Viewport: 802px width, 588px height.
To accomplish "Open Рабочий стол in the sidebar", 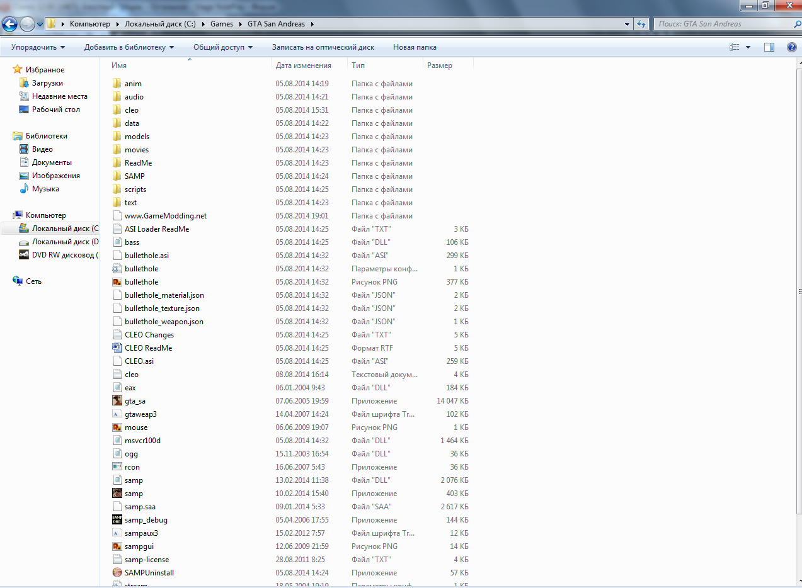I will click(56, 110).
